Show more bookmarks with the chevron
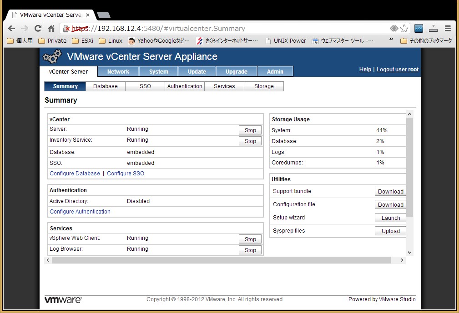 [x=391, y=39]
